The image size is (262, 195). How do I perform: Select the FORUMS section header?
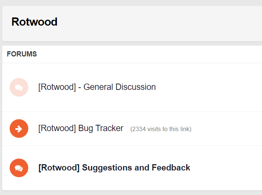point(22,54)
